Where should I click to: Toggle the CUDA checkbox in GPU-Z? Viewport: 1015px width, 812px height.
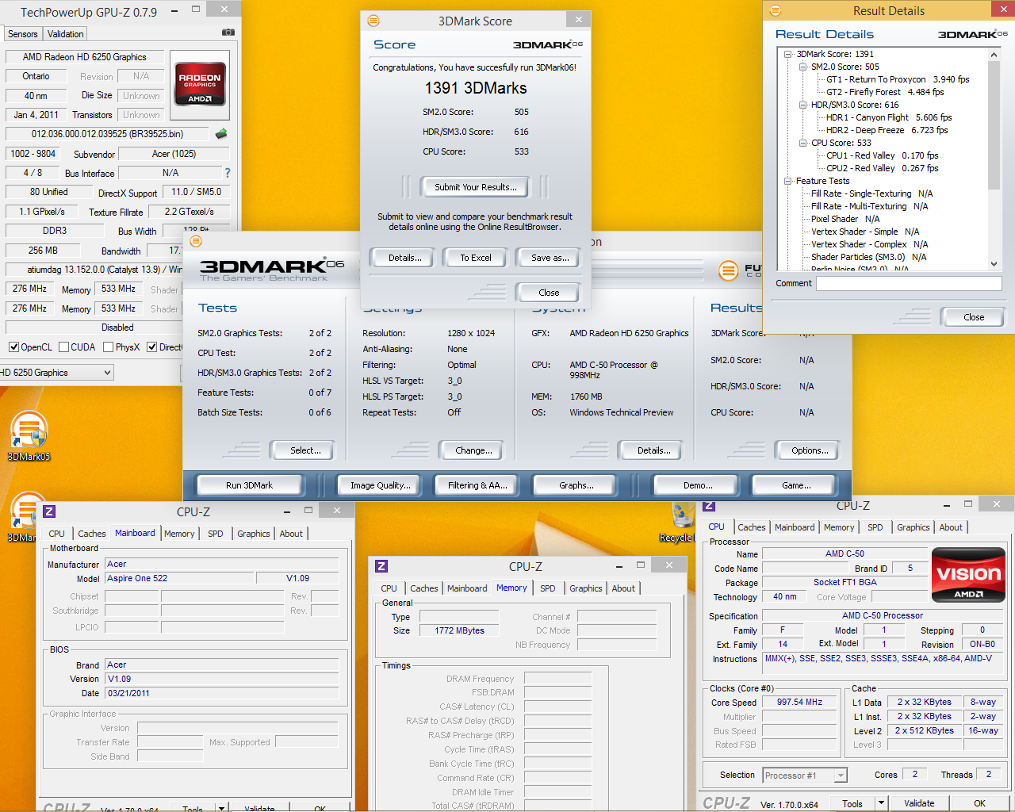(x=63, y=347)
